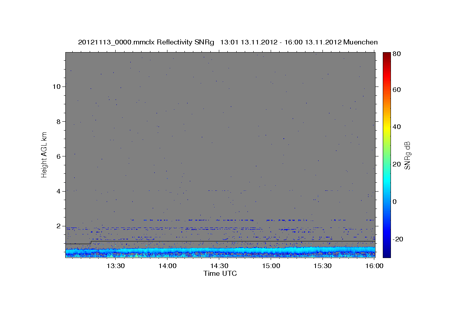Click the 15:00 time tick label
Viewport: 464px width, 309px height.
(271, 266)
